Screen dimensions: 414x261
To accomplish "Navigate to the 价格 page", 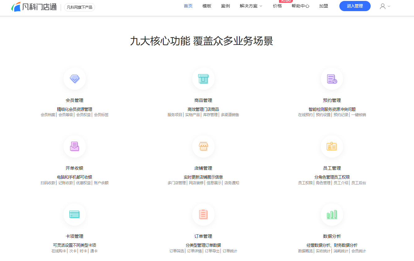I will [x=277, y=6].
